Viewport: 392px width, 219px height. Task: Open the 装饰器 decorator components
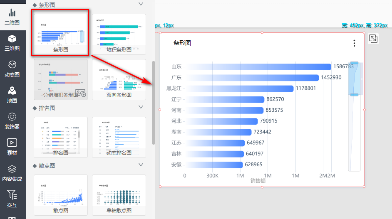point(12,120)
